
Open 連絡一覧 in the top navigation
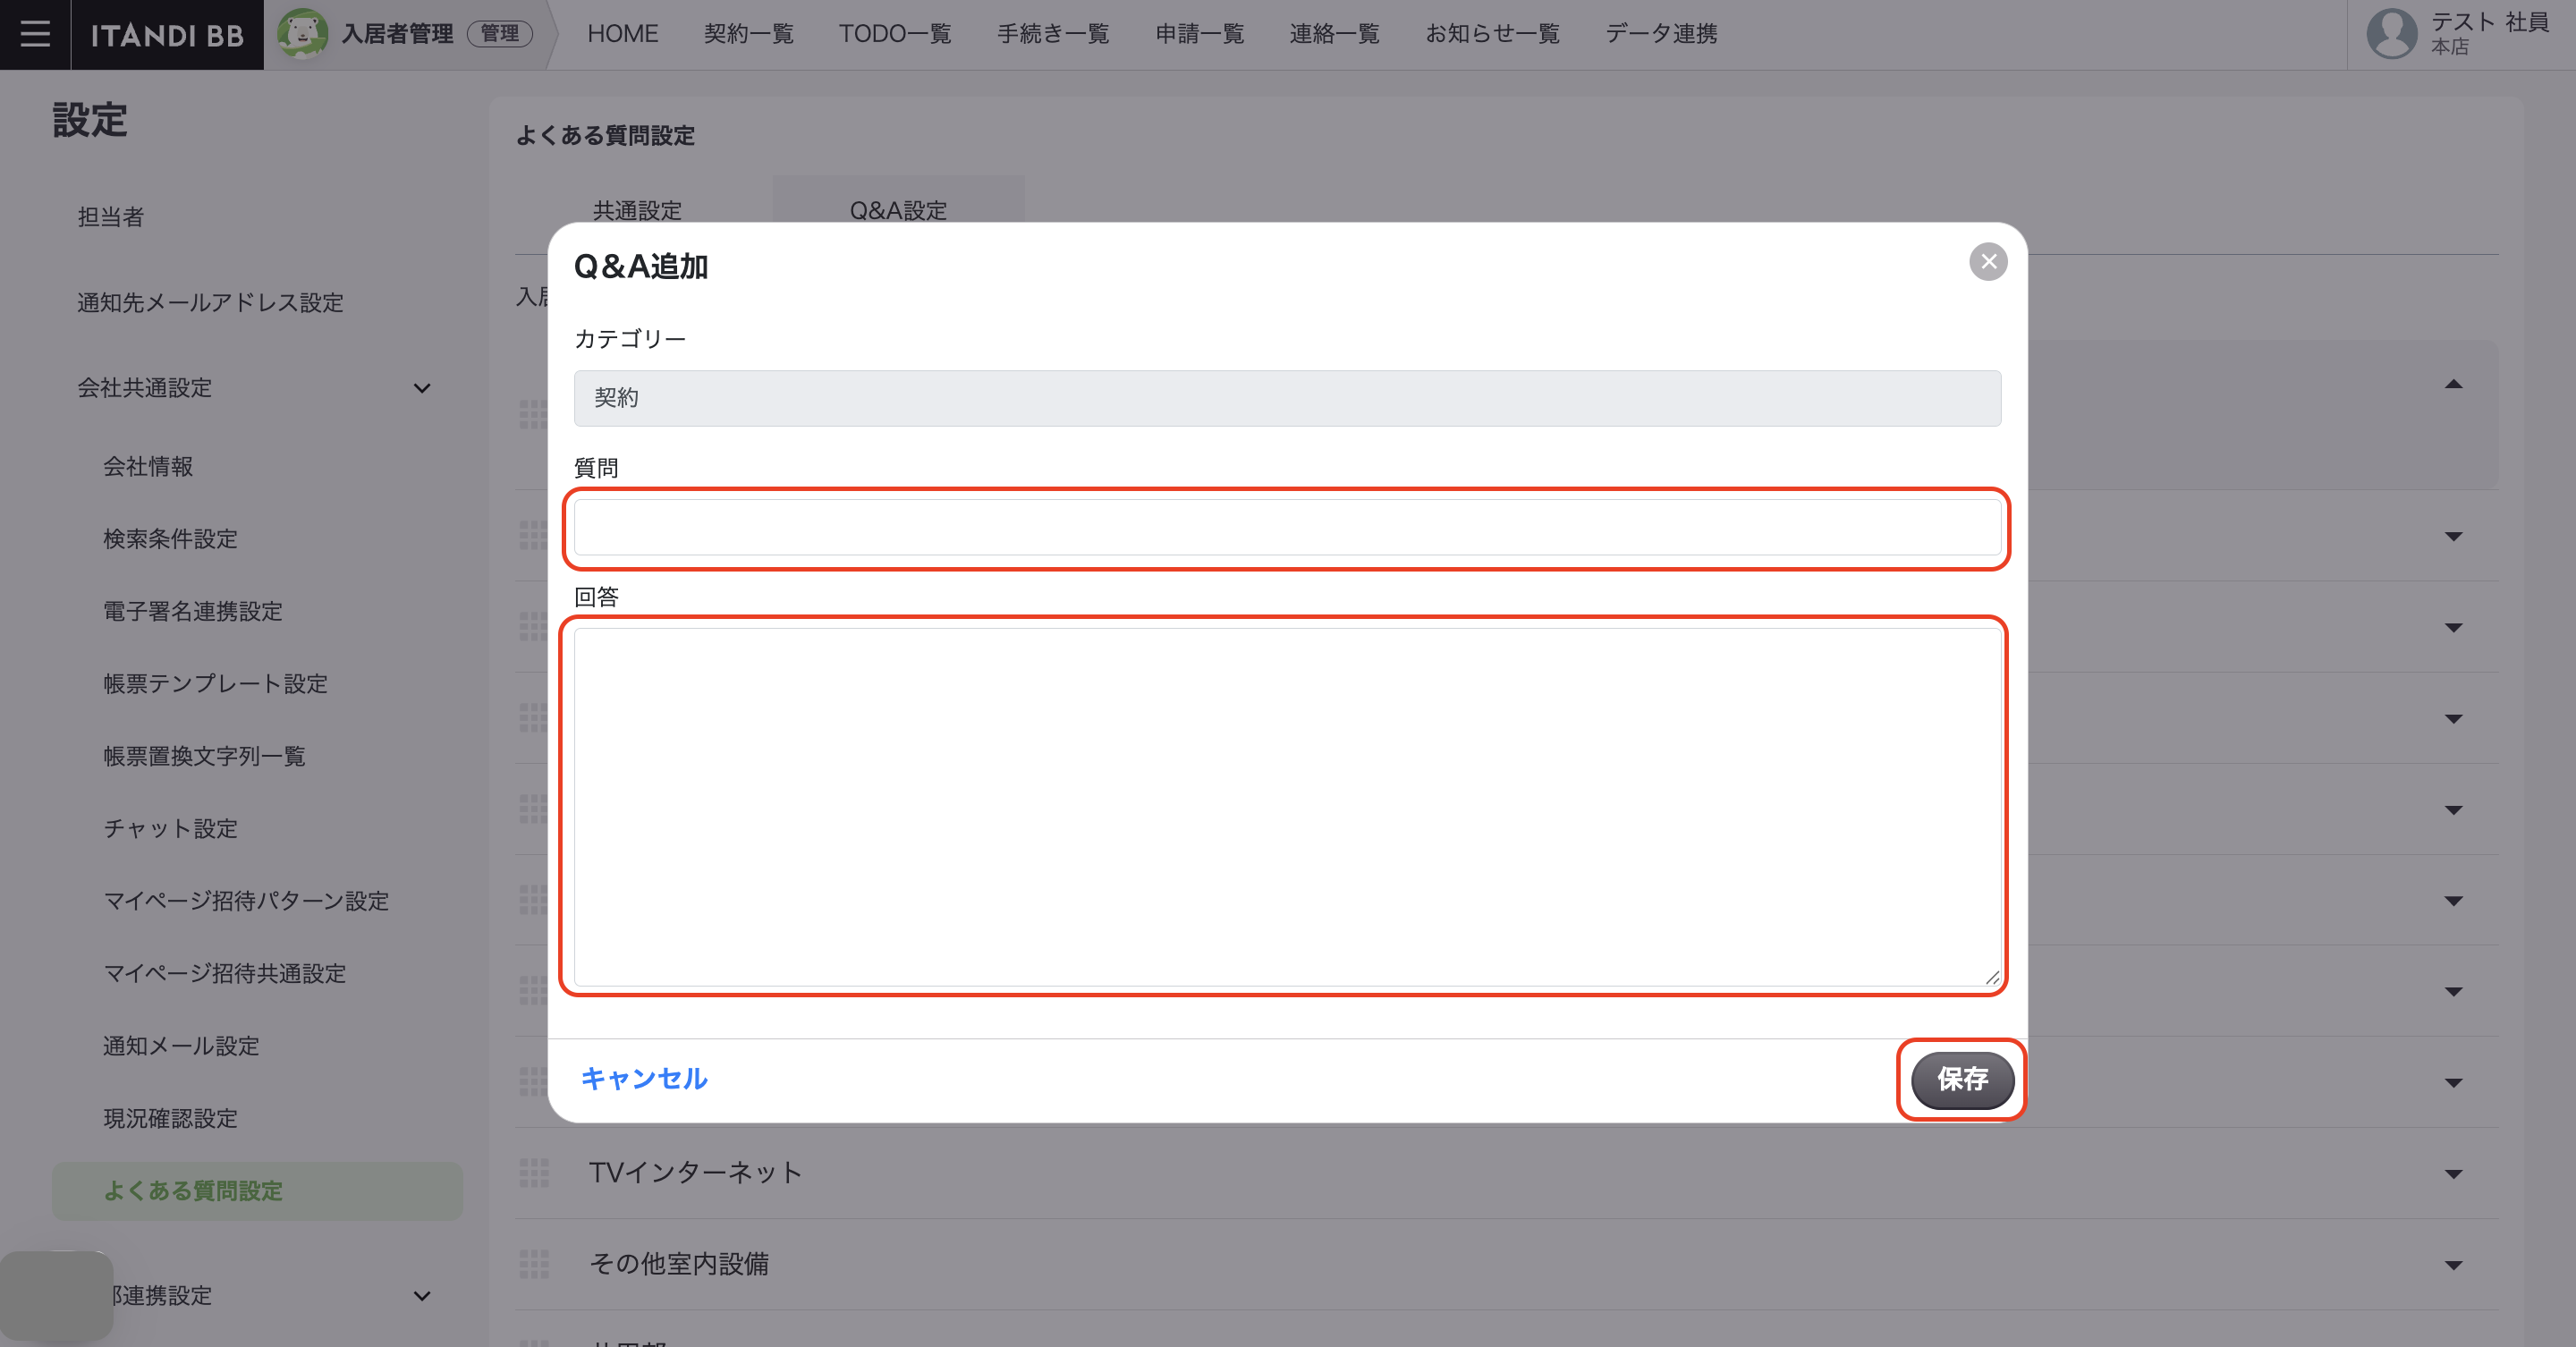[1334, 34]
